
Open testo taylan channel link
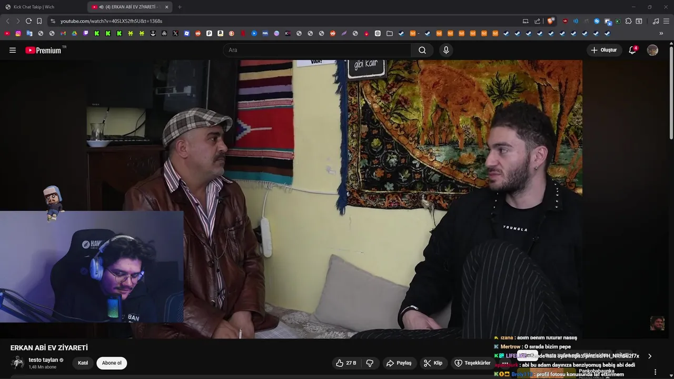click(43, 360)
